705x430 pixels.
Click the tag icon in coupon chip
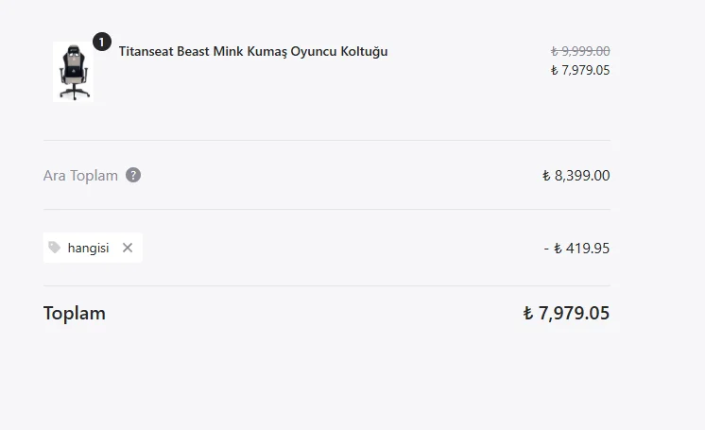55,248
